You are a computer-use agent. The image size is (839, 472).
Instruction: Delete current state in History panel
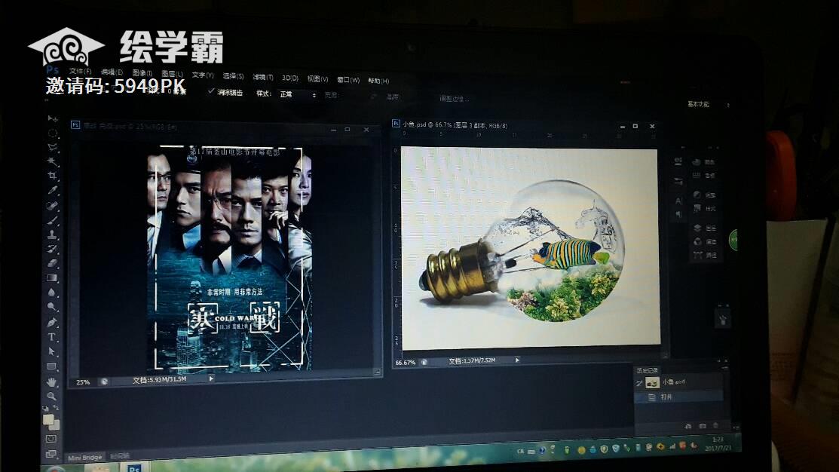(x=715, y=425)
